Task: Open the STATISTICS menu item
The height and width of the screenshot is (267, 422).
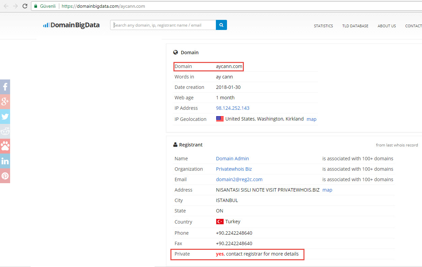Action: (323, 26)
